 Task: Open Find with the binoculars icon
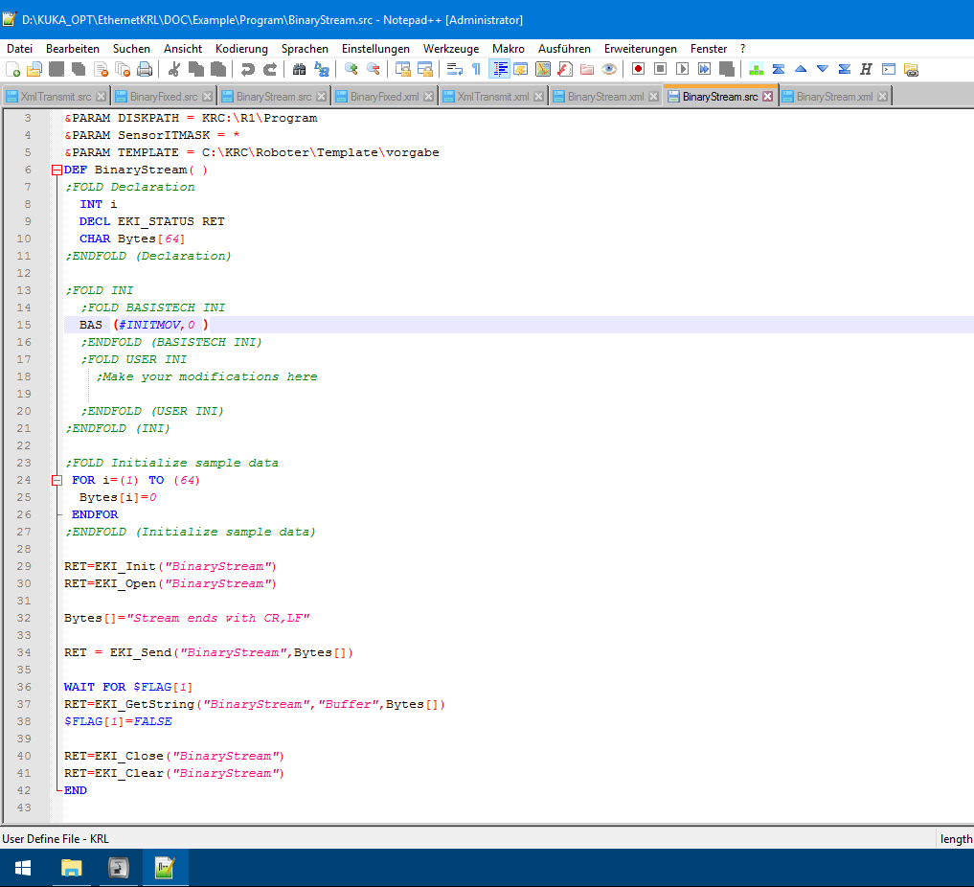tap(299, 69)
